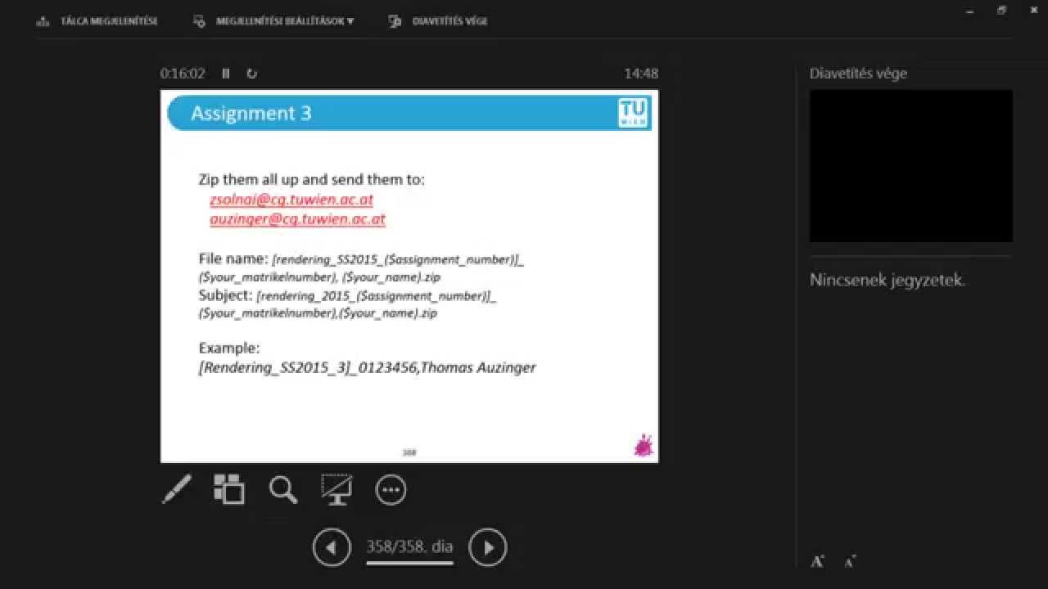Open more slideshow options ellipsis button

[x=391, y=490]
